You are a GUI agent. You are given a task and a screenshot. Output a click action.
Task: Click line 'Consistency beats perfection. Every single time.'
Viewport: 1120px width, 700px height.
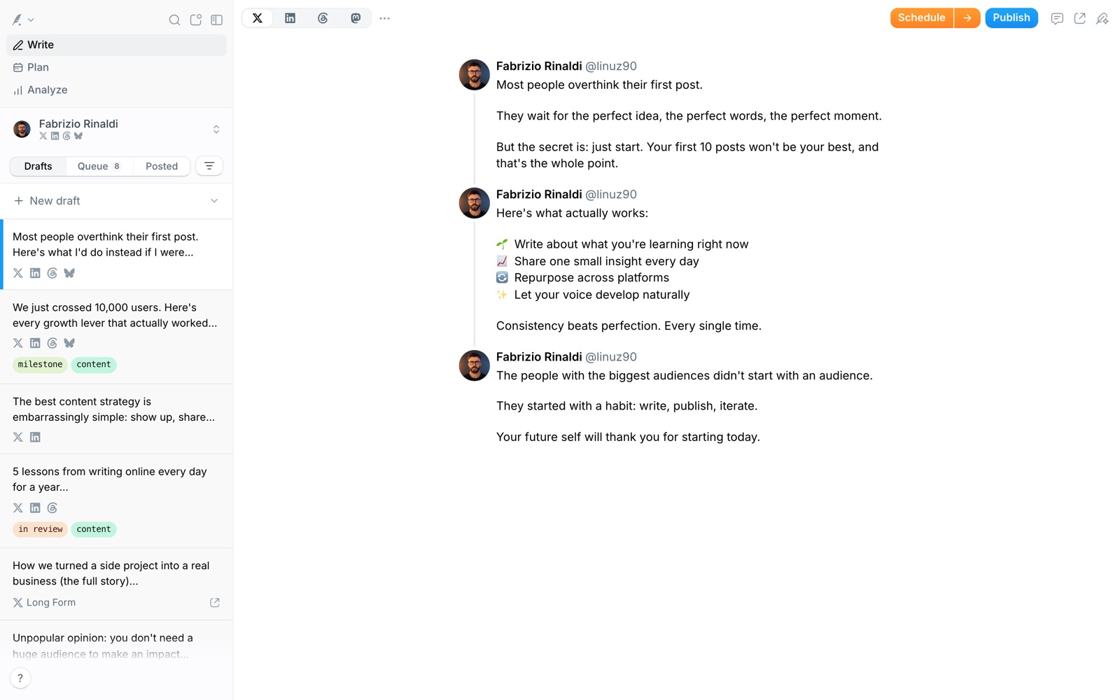(x=629, y=325)
